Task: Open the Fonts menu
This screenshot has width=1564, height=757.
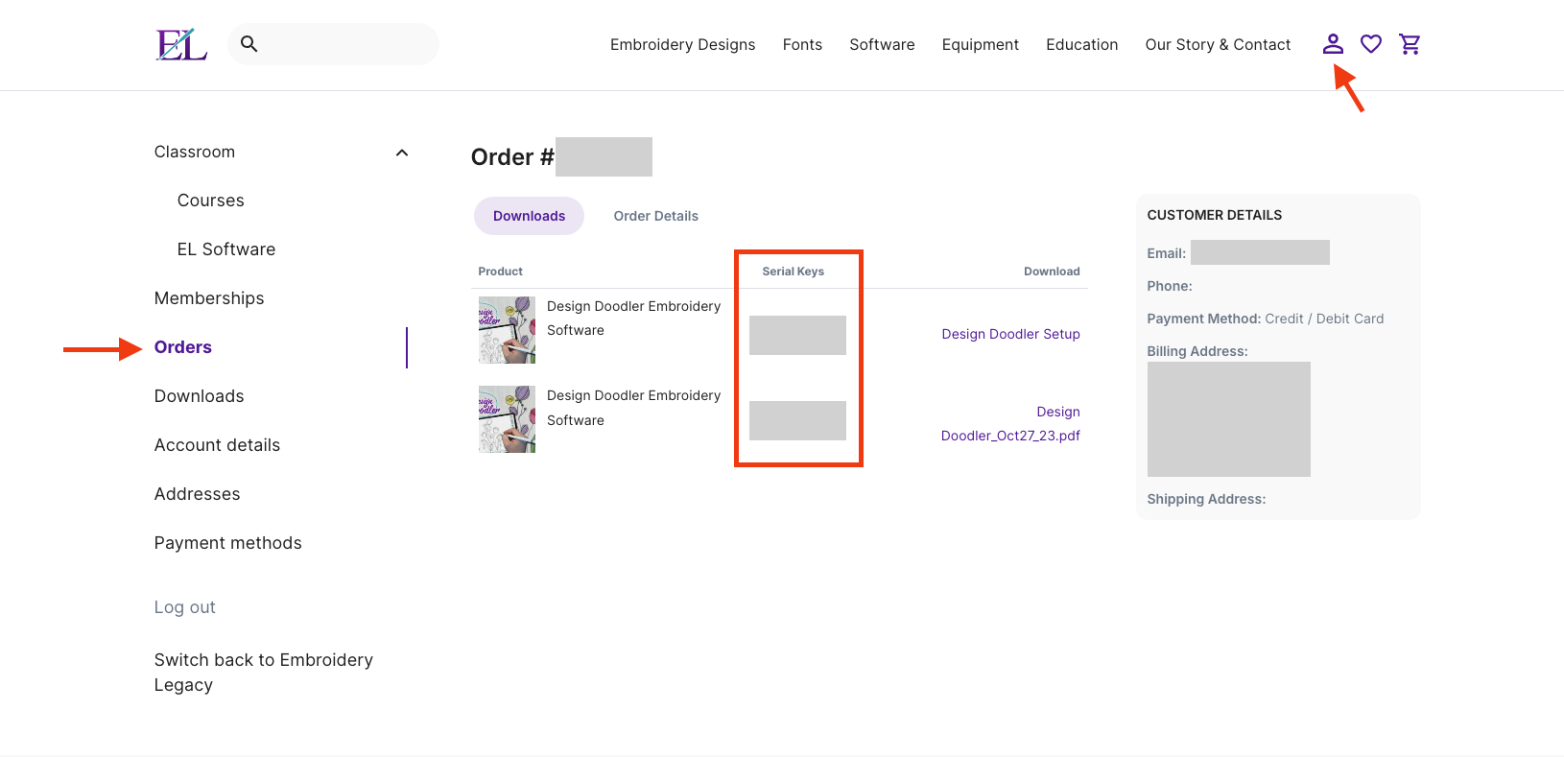Action: tap(802, 45)
